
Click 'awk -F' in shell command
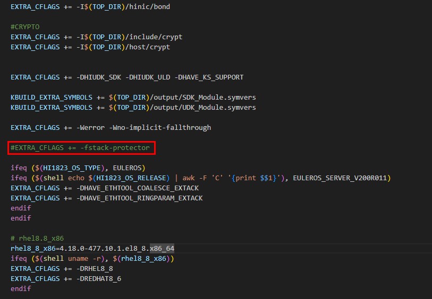(x=194, y=178)
